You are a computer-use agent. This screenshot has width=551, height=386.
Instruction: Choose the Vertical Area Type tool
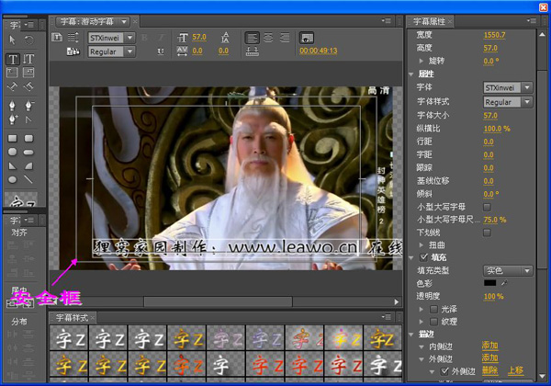28,73
